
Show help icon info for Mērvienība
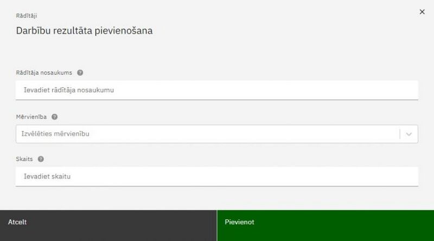pyautogui.click(x=55, y=117)
